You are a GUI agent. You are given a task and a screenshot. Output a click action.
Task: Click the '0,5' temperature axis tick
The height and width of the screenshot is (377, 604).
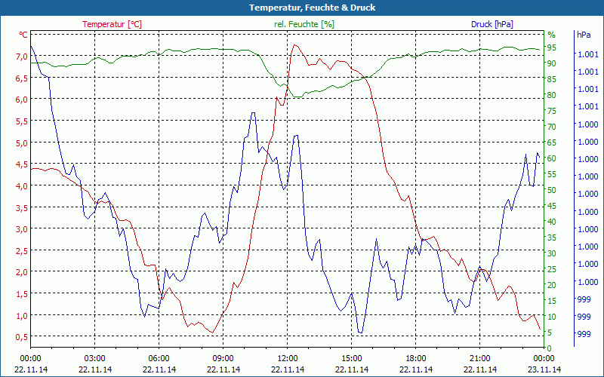click(x=22, y=337)
